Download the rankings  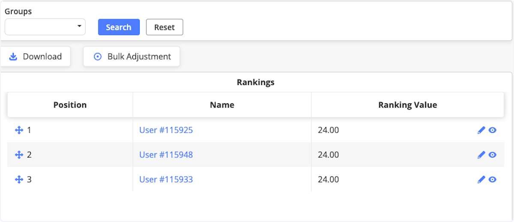point(35,56)
